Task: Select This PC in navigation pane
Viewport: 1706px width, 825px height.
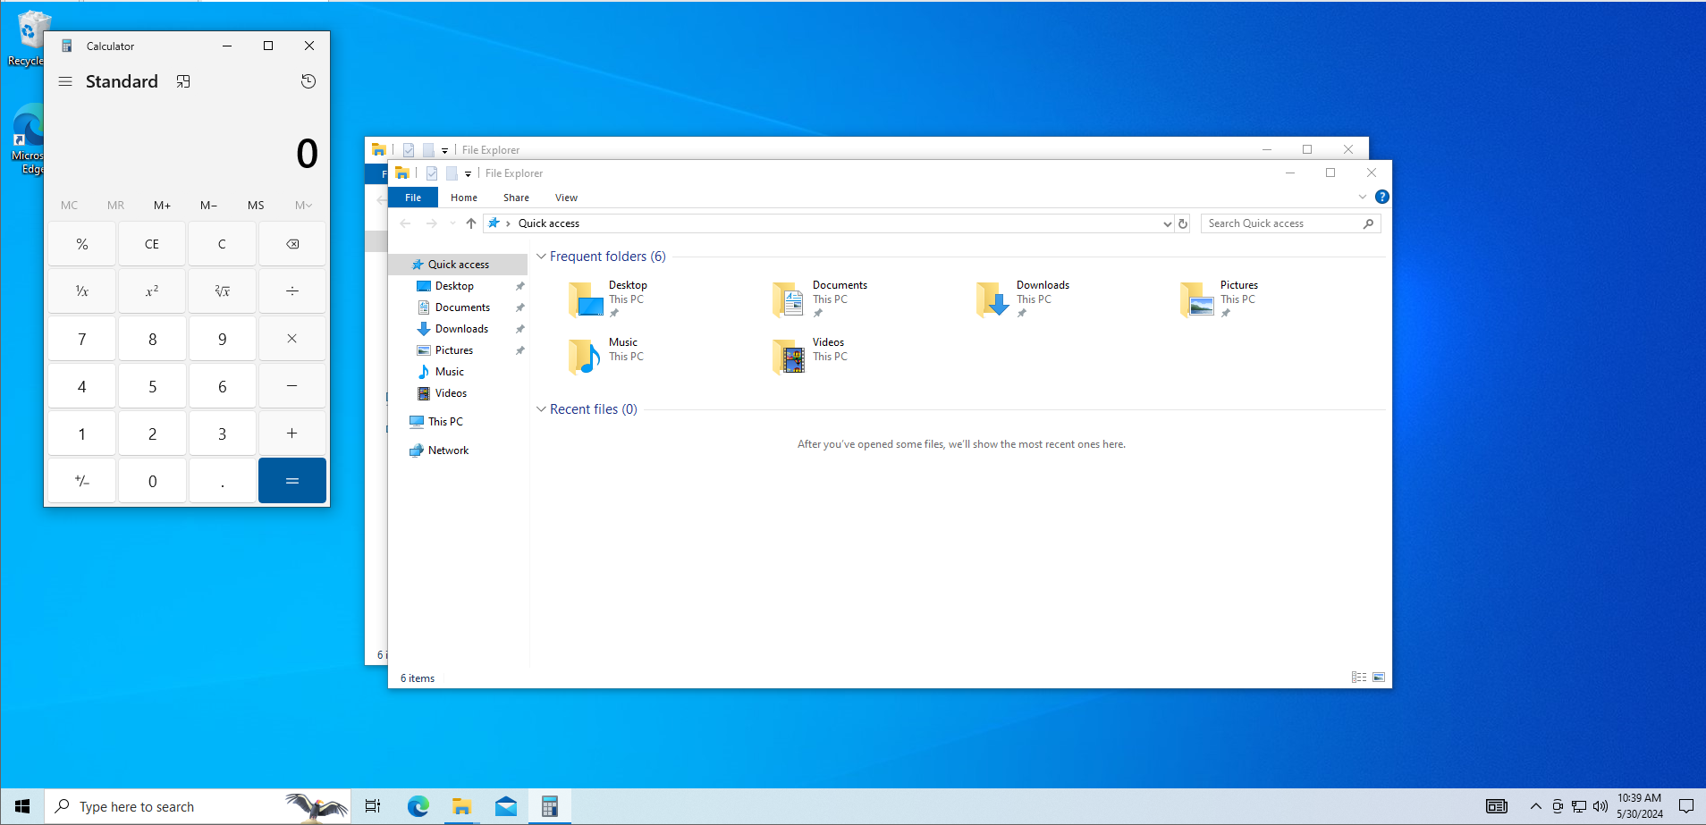Action: tap(445, 422)
